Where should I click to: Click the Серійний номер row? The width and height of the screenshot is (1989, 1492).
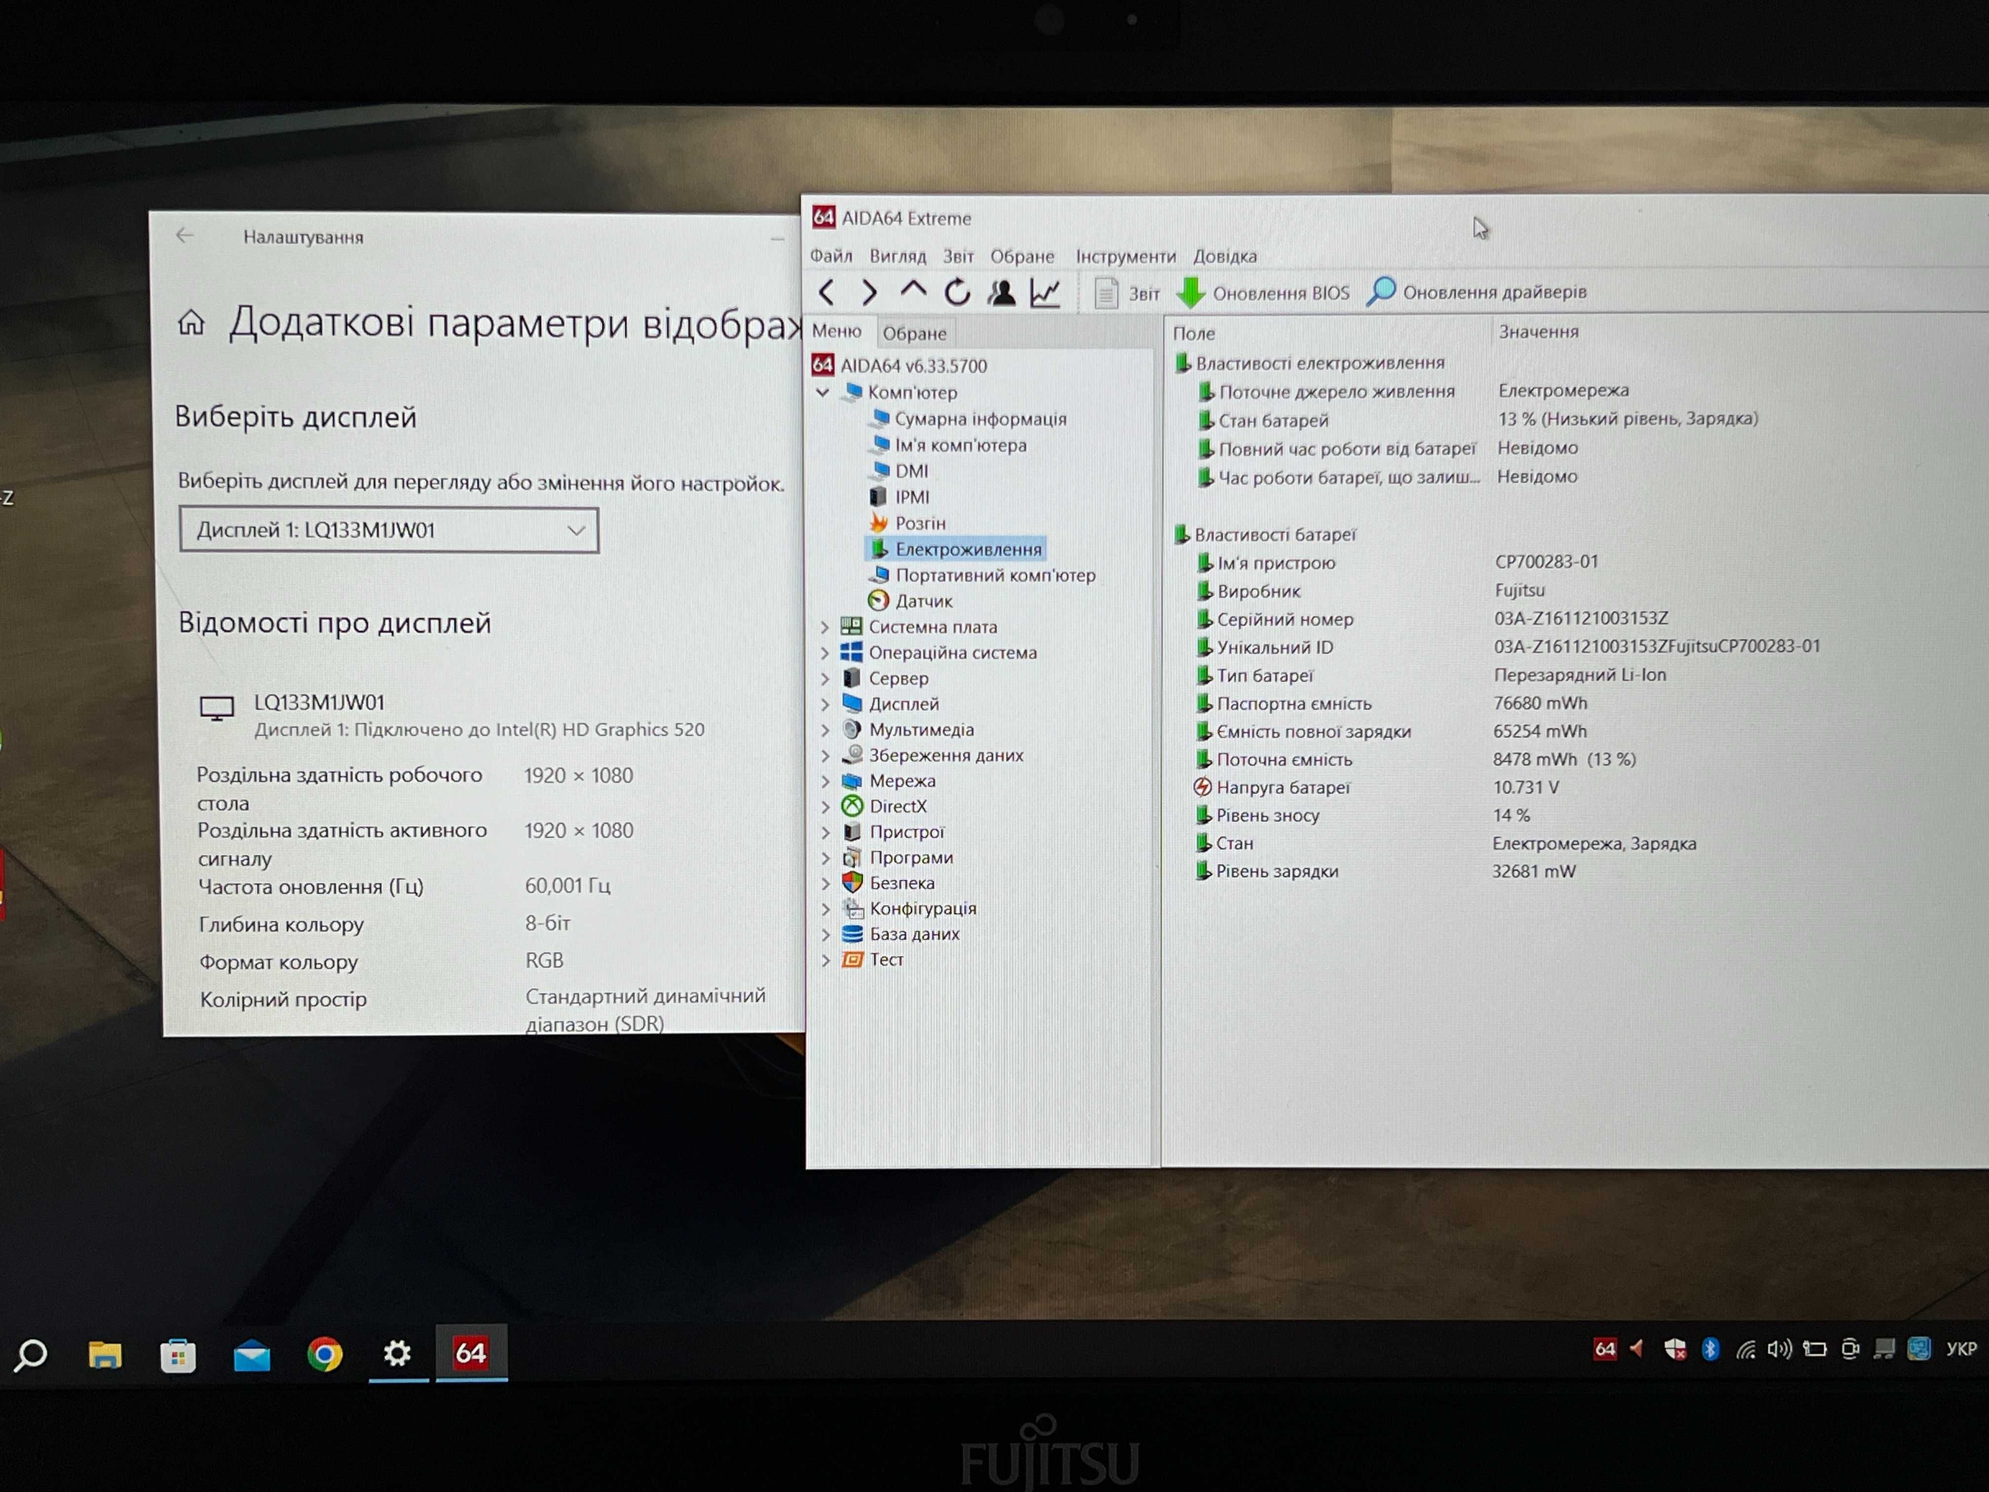point(1432,619)
